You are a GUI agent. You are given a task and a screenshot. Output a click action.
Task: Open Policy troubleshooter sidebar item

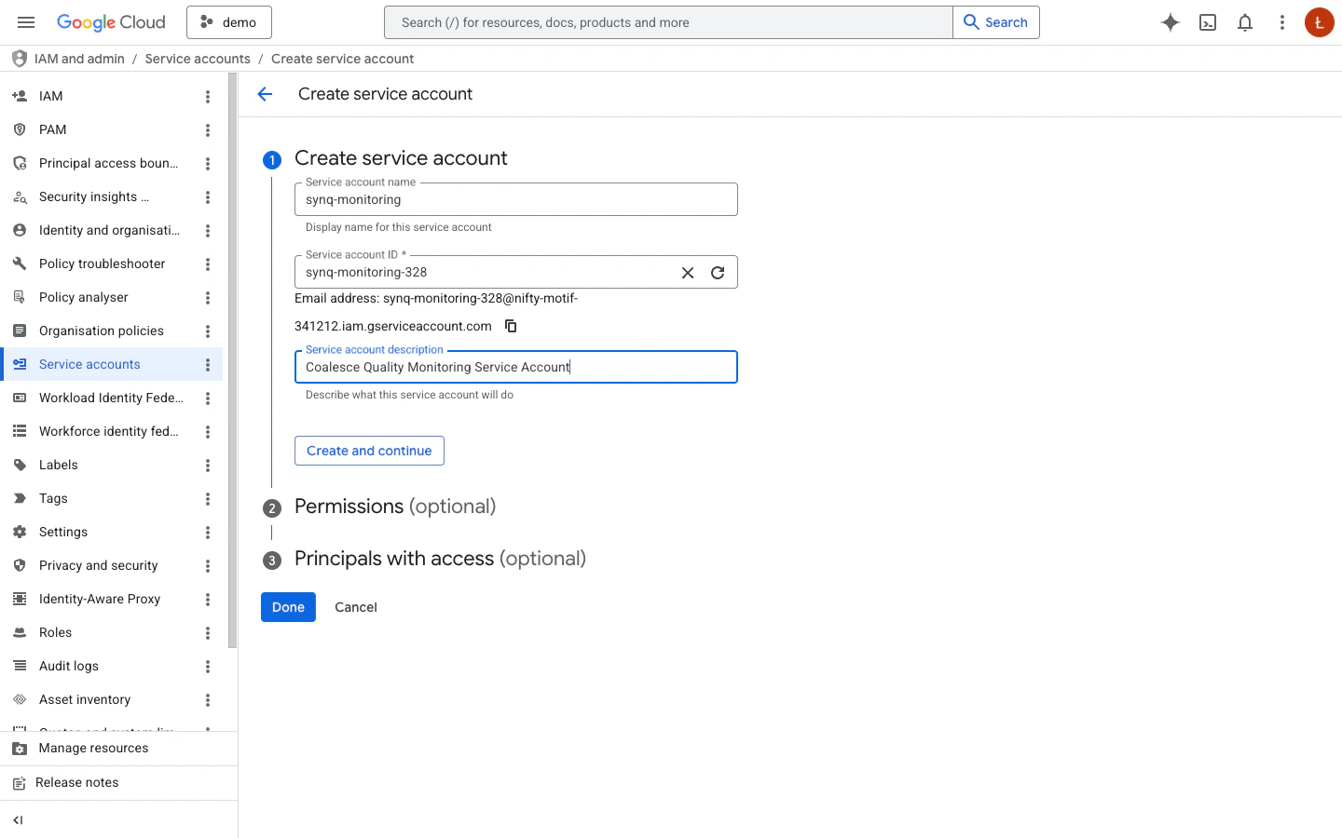click(112, 264)
